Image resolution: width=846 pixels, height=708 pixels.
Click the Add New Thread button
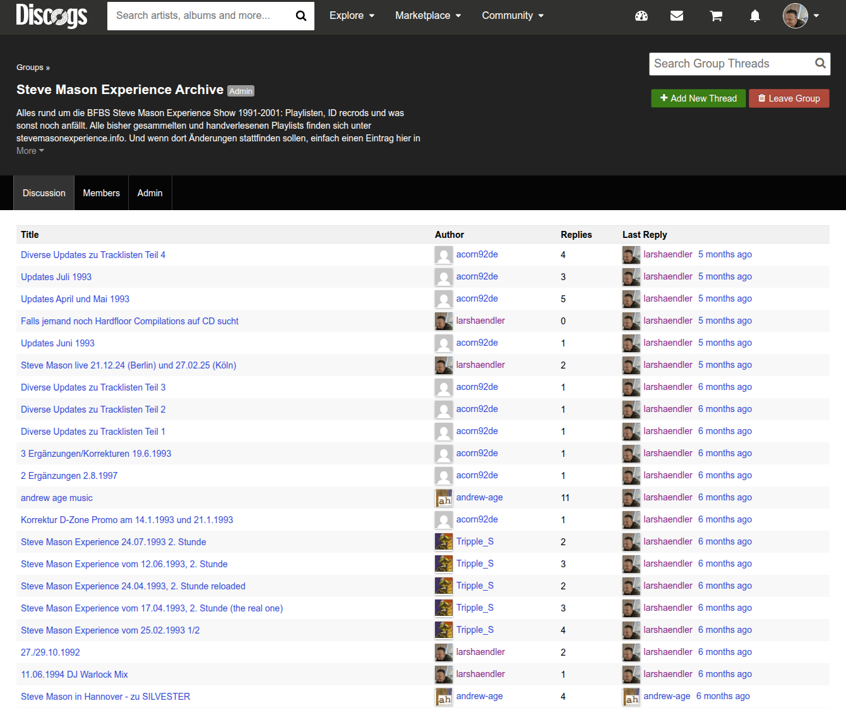point(698,98)
